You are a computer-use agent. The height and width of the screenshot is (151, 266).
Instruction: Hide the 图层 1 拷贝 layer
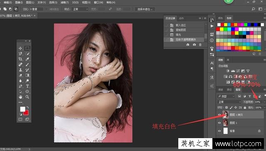(219, 115)
